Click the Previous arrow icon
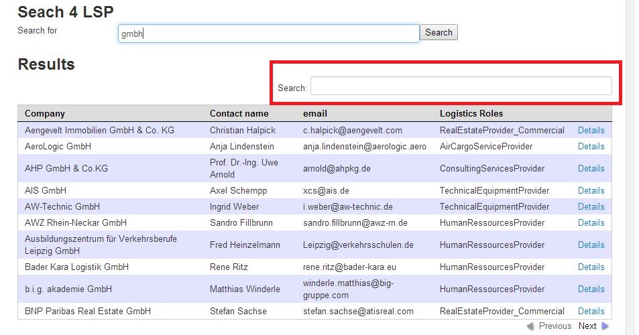Image resolution: width=639 pixels, height=335 pixels. (530, 326)
